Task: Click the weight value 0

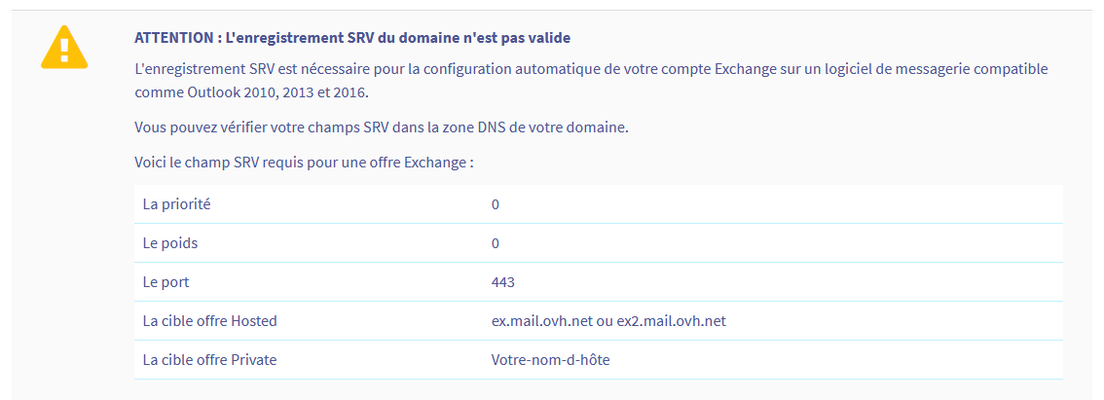Action: [496, 243]
